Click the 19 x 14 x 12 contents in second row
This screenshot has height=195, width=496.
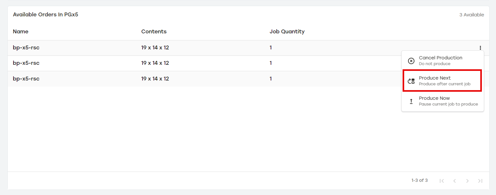click(155, 63)
